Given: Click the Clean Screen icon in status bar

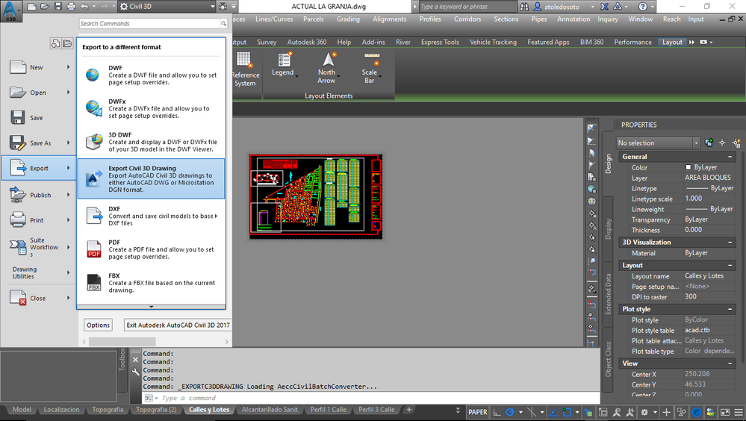Looking at the screenshot, I should point(724,413).
